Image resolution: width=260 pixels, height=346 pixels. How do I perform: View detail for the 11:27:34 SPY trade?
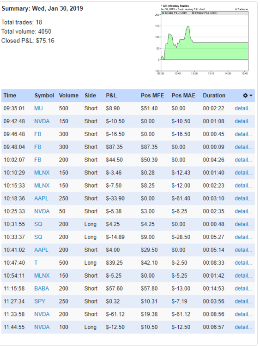pyautogui.click(x=243, y=301)
